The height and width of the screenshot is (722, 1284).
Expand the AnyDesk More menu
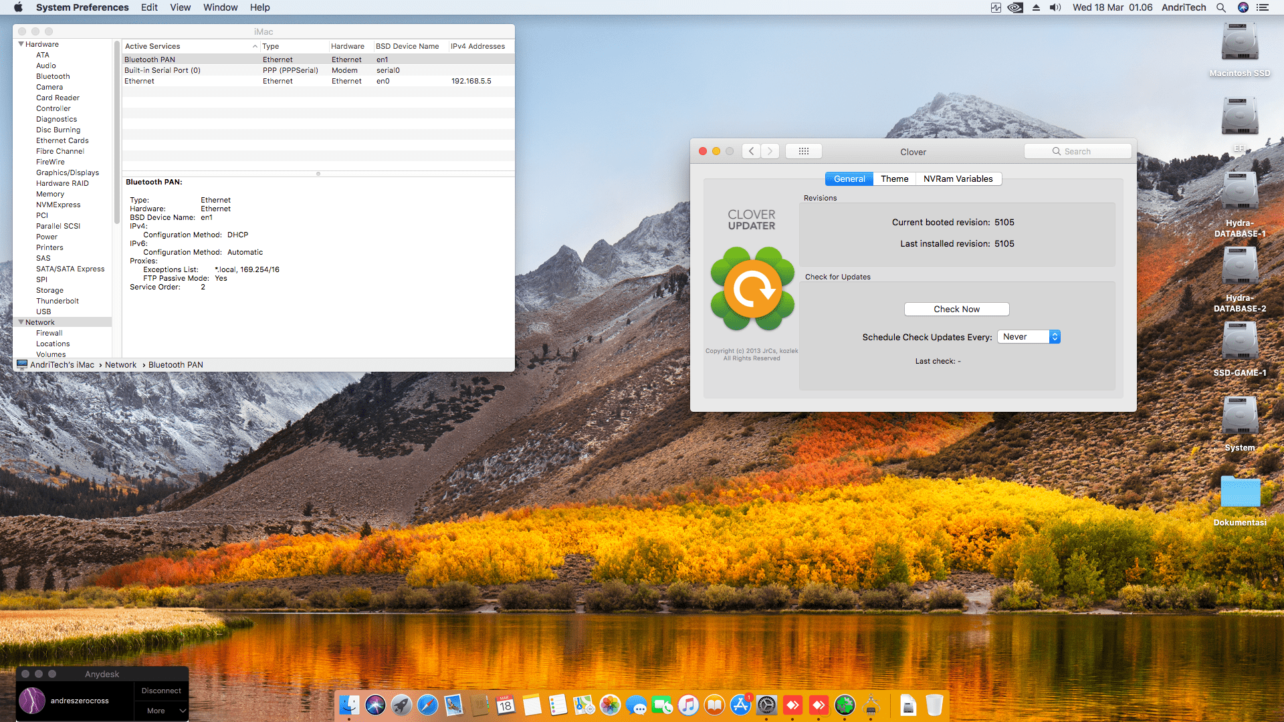tap(162, 711)
